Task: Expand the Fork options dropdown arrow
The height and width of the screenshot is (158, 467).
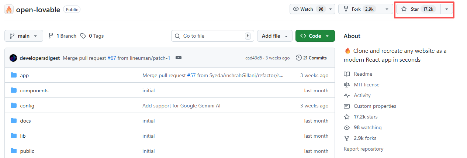Action: [x=387, y=9]
